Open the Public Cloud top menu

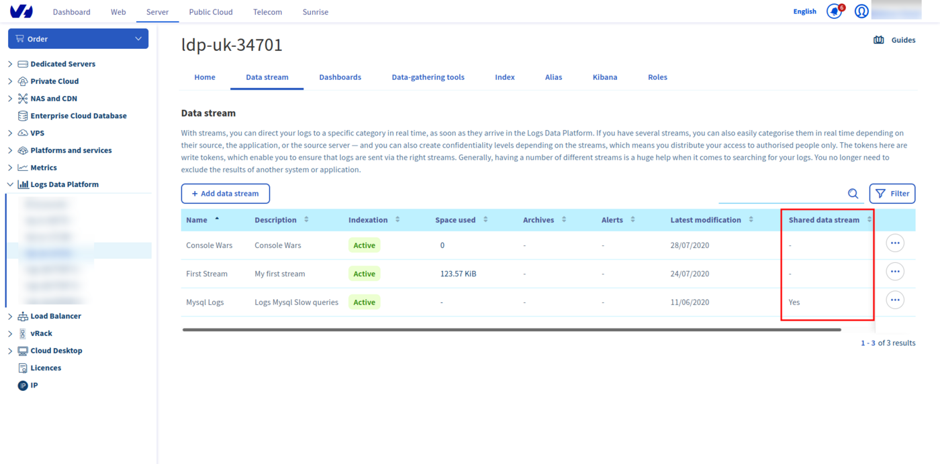pos(210,12)
